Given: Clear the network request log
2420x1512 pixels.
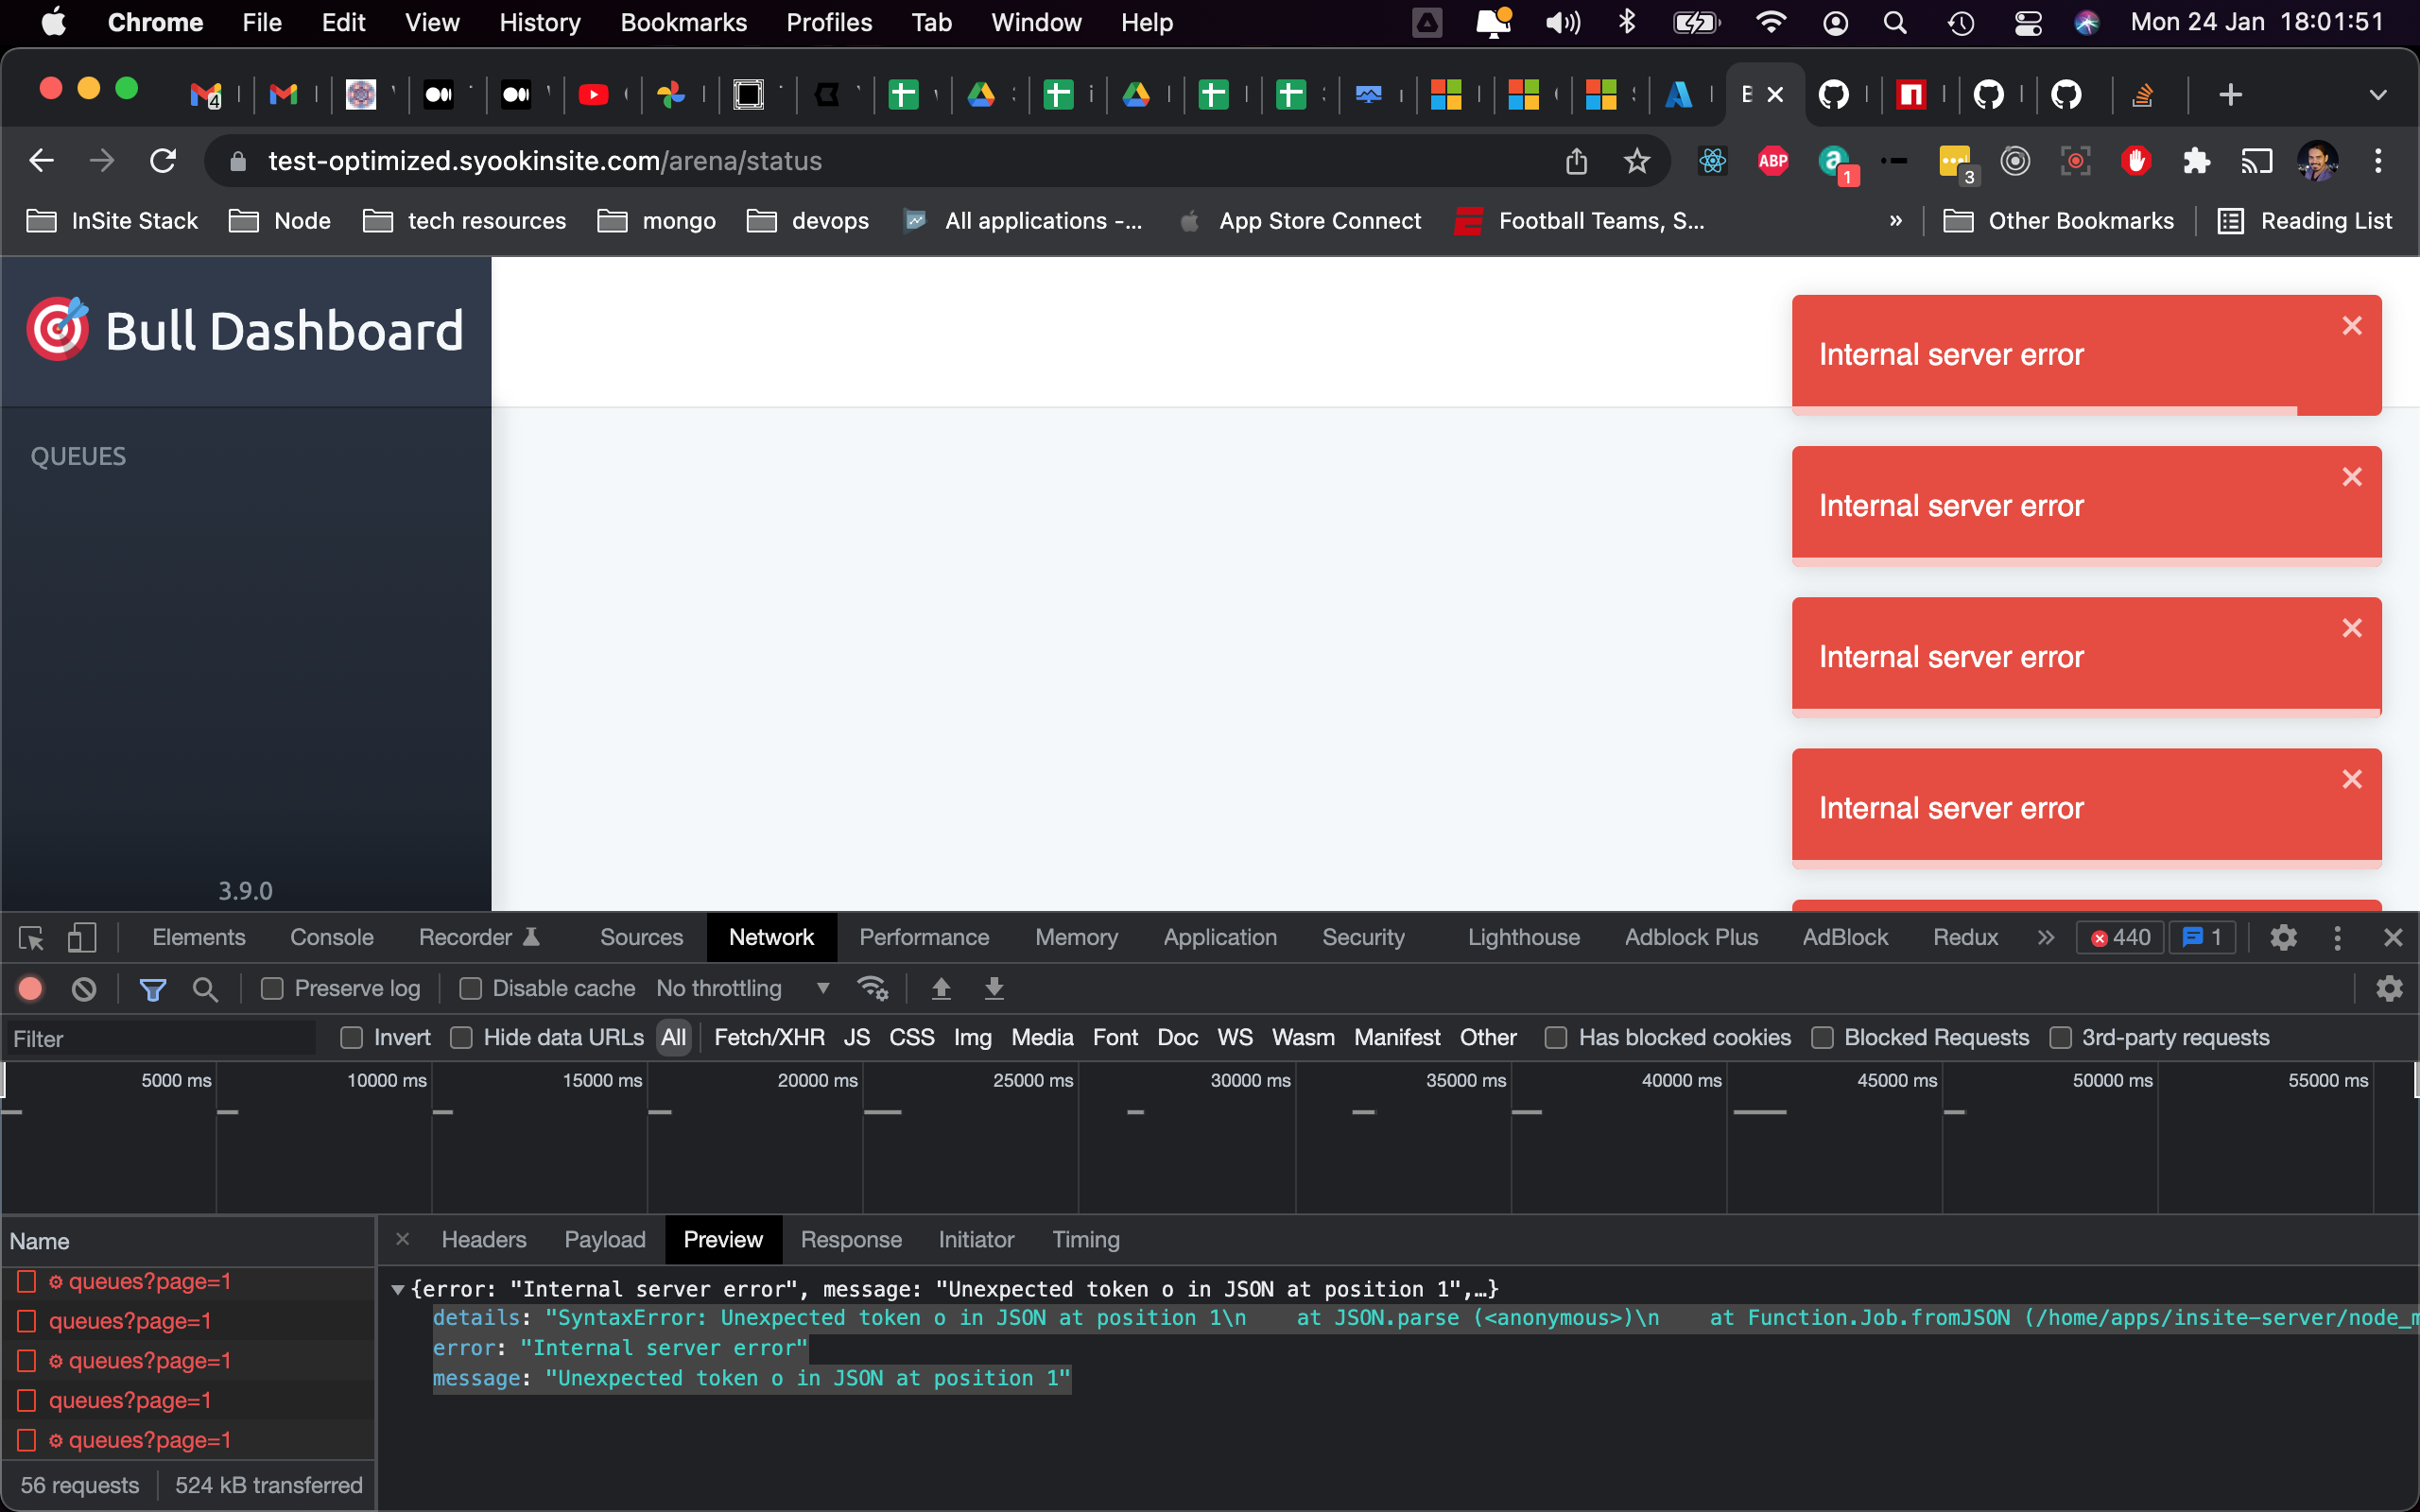Looking at the screenshot, I should point(83,988).
